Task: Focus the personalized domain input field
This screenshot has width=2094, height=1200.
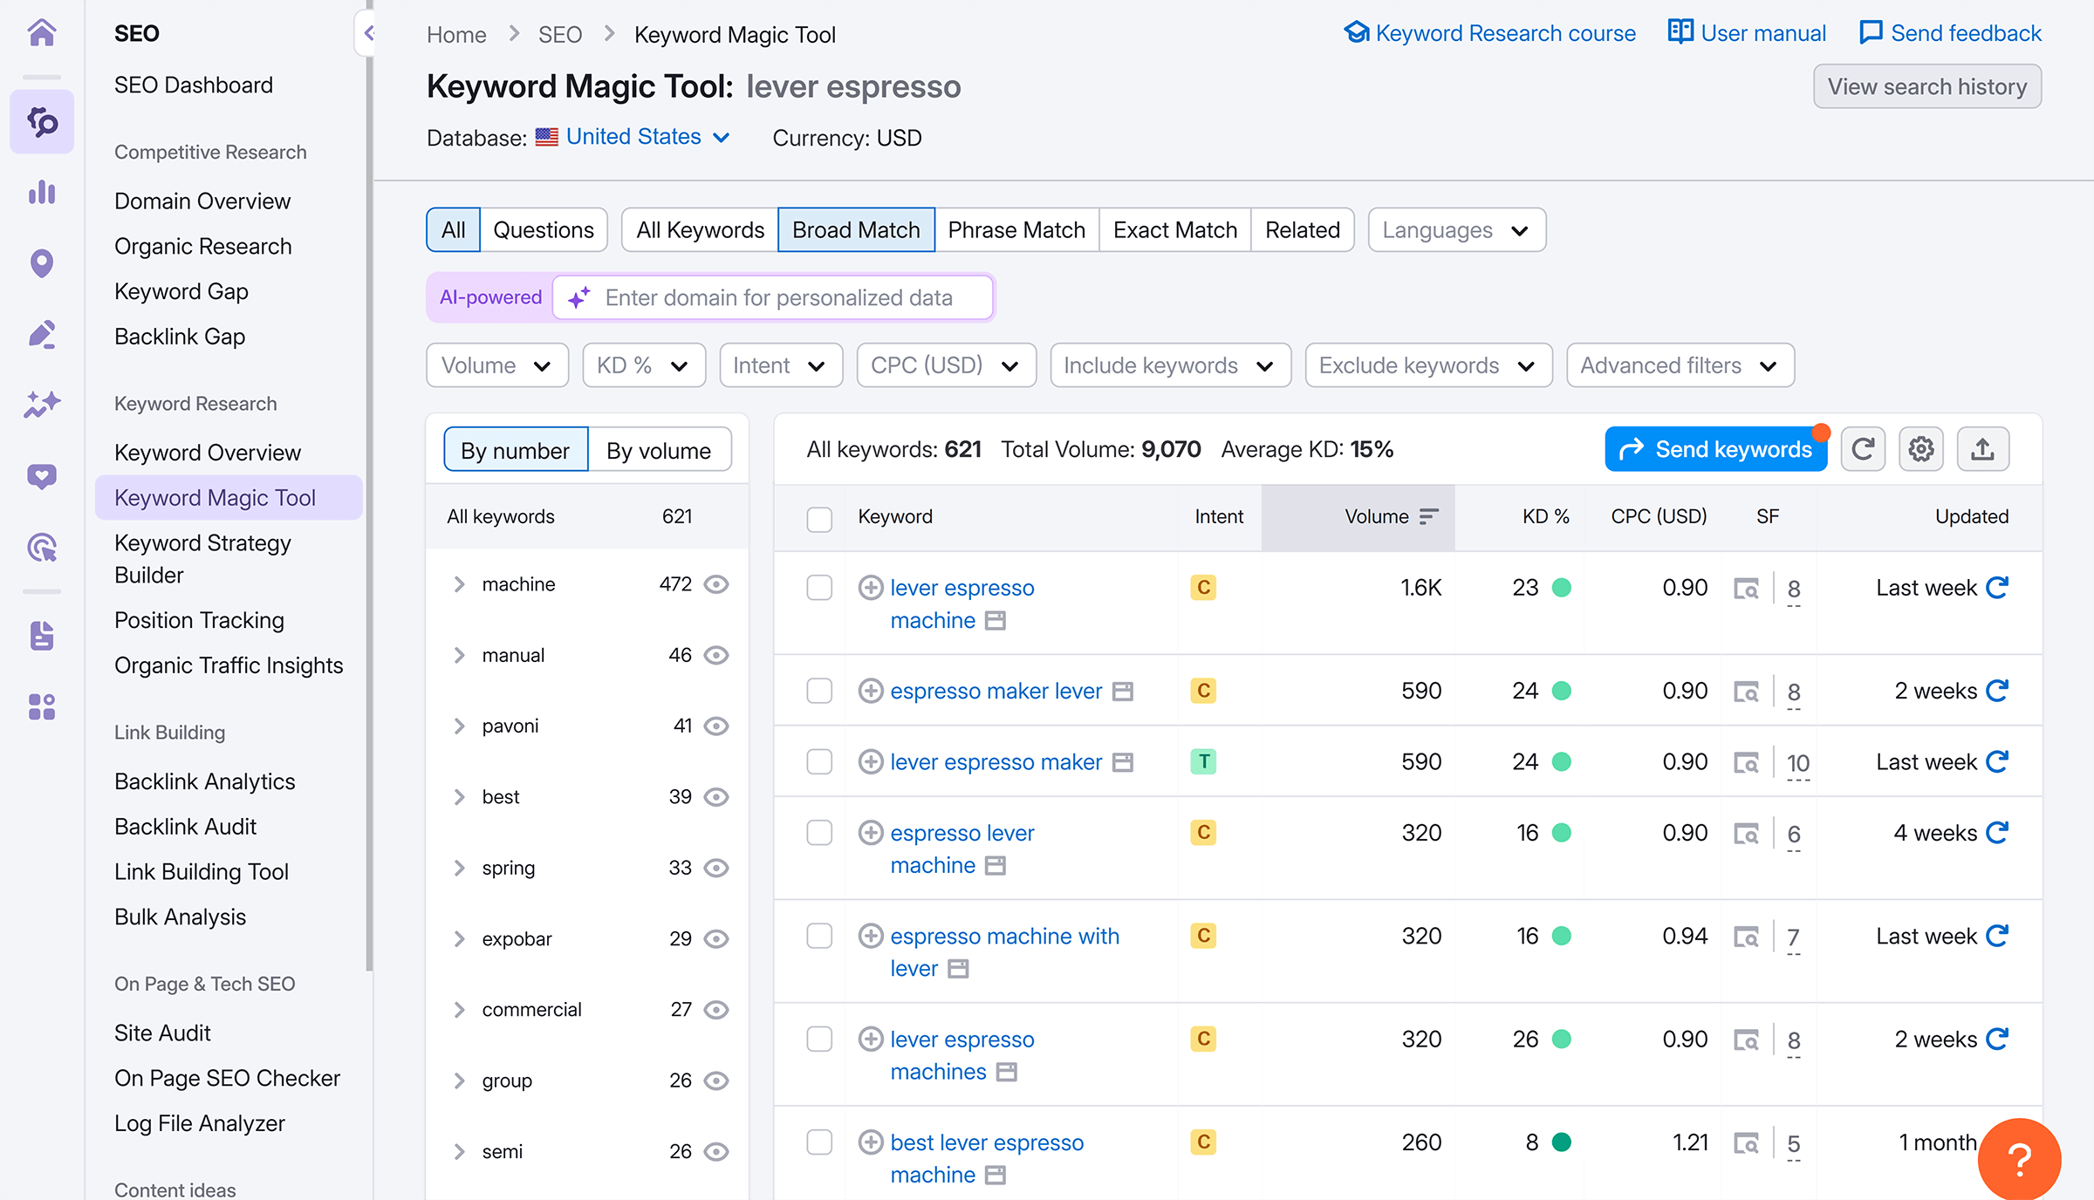Action: pos(774,298)
